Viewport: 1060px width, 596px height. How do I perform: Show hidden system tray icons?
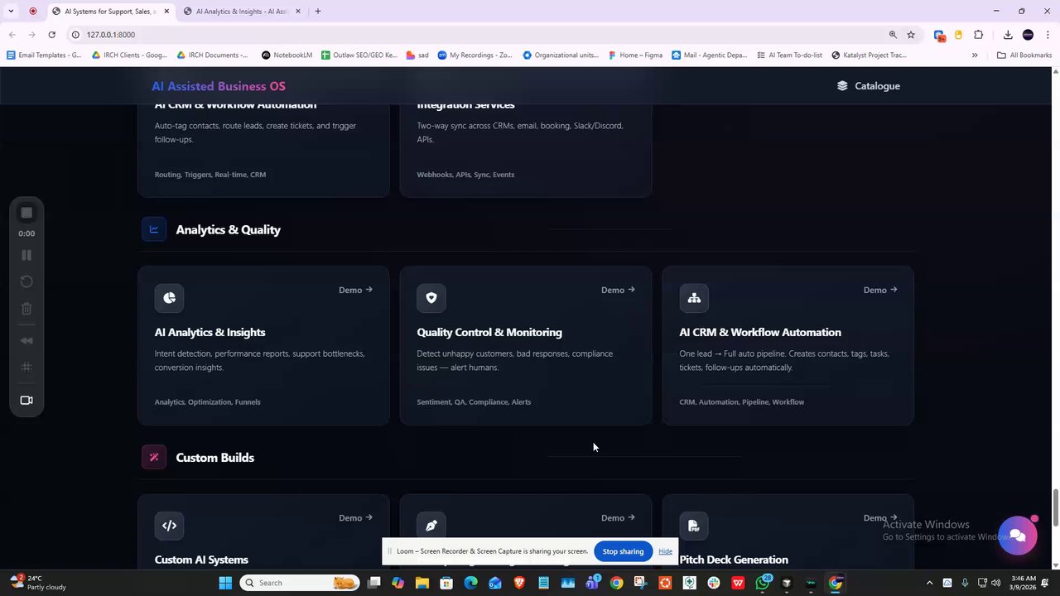click(929, 583)
